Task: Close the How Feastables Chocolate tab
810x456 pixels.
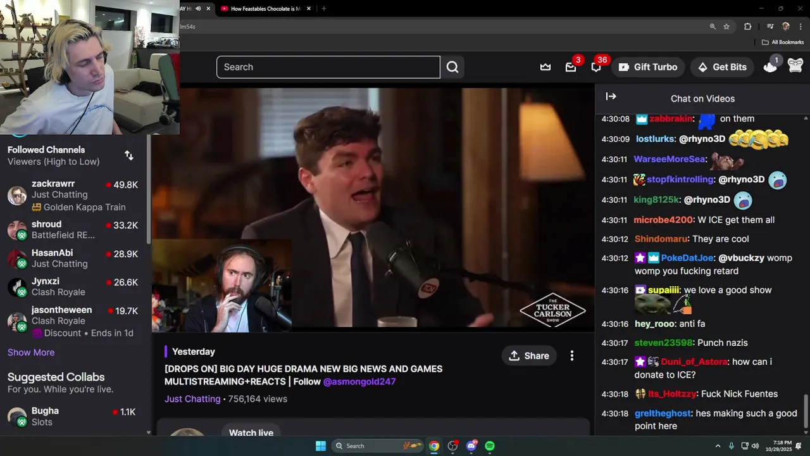Action: point(309,9)
